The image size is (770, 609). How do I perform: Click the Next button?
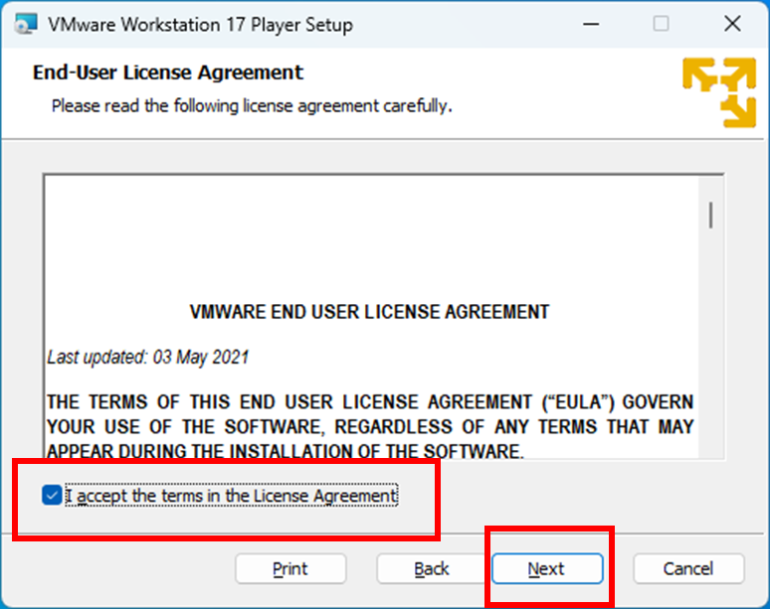click(547, 569)
